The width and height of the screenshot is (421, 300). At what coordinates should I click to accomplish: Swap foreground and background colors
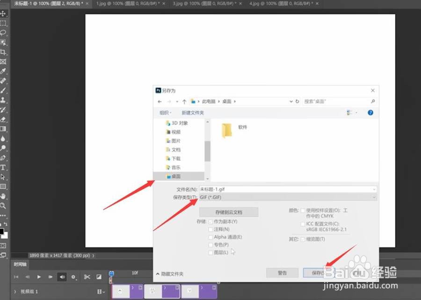[6, 224]
